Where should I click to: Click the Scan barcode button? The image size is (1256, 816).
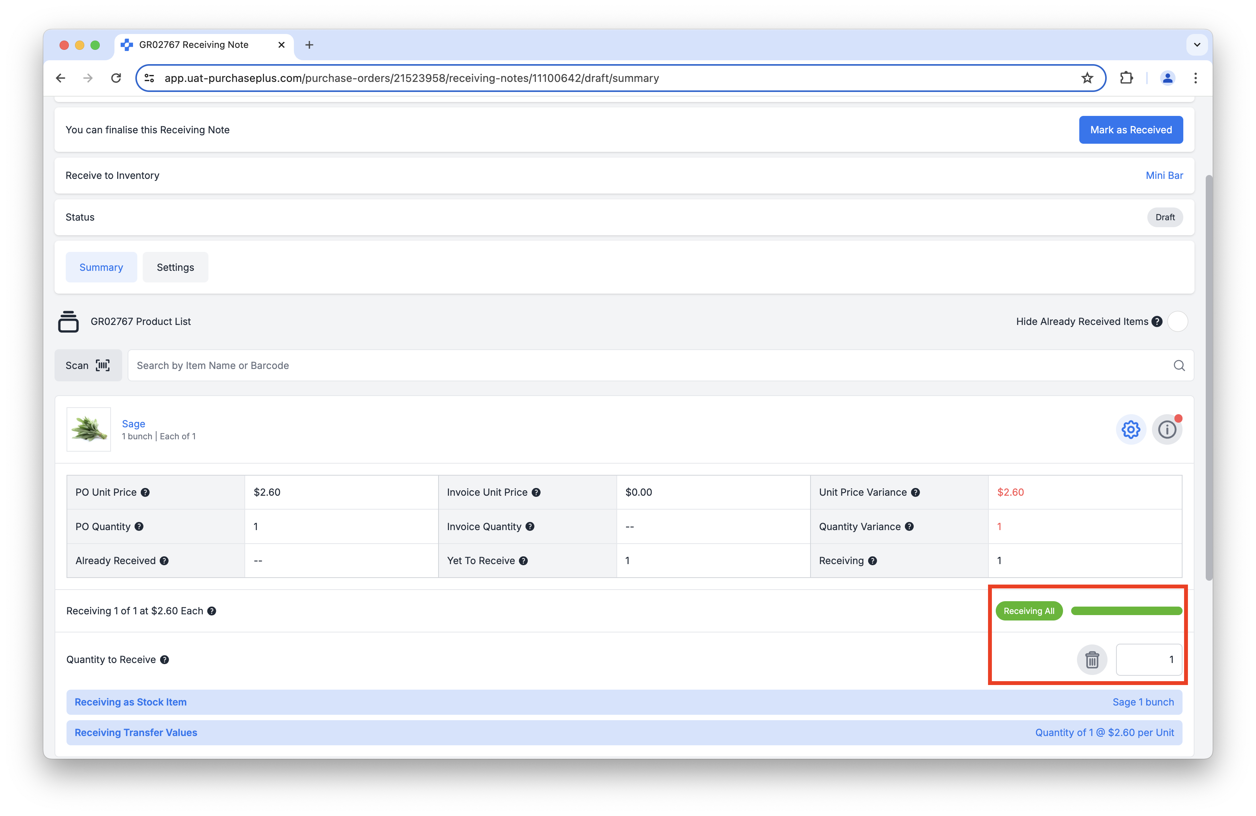click(88, 365)
